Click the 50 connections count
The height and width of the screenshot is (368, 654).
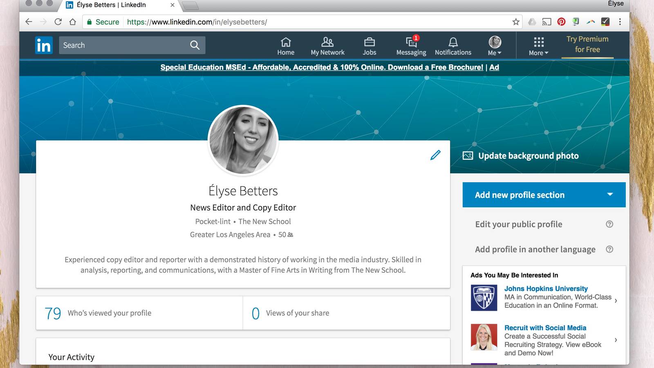coord(286,235)
